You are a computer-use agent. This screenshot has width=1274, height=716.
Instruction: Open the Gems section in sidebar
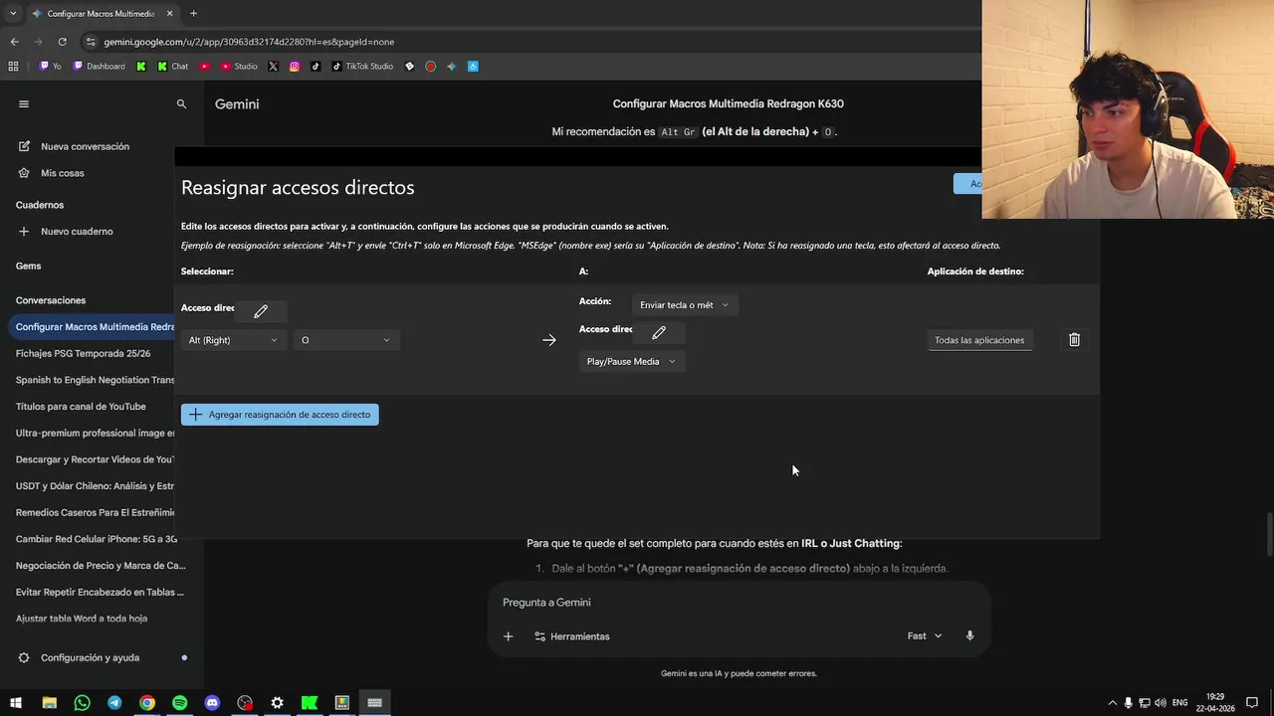28,266
